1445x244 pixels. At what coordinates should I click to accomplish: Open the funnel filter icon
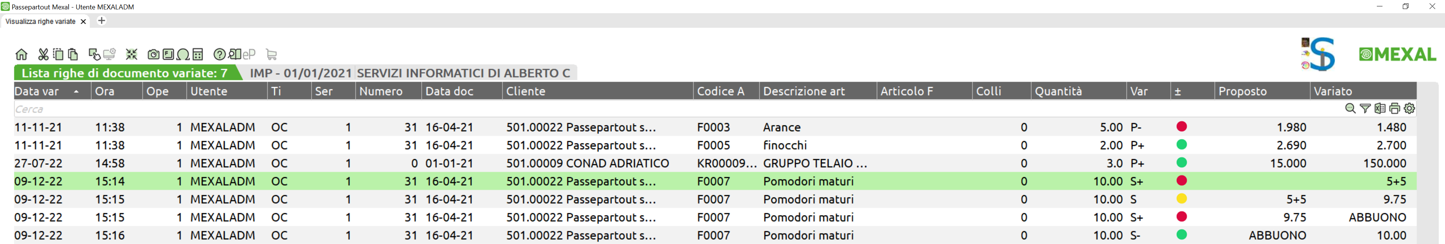pyautogui.click(x=1365, y=108)
